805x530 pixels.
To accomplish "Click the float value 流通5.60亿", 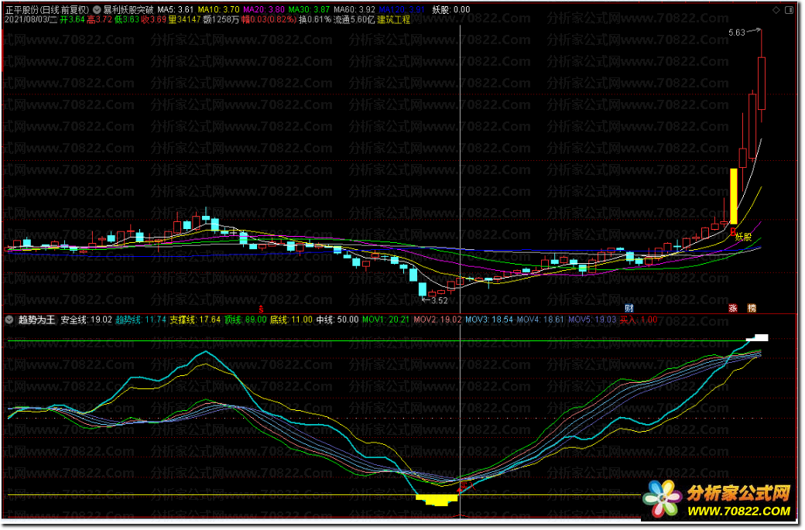I will click(355, 19).
